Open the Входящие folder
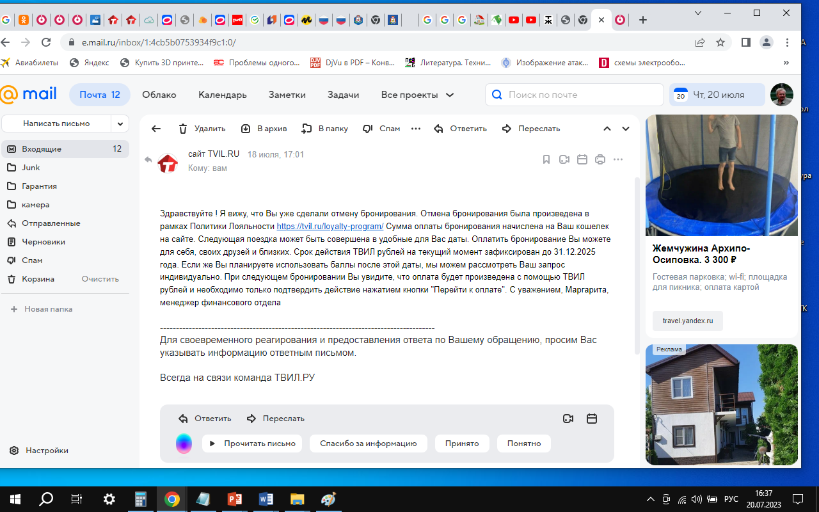This screenshot has width=819, height=512. click(65, 148)
